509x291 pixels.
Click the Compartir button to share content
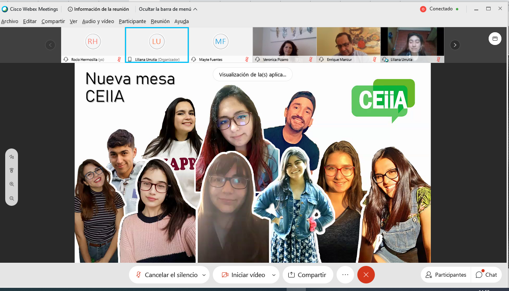click(307, 275)
